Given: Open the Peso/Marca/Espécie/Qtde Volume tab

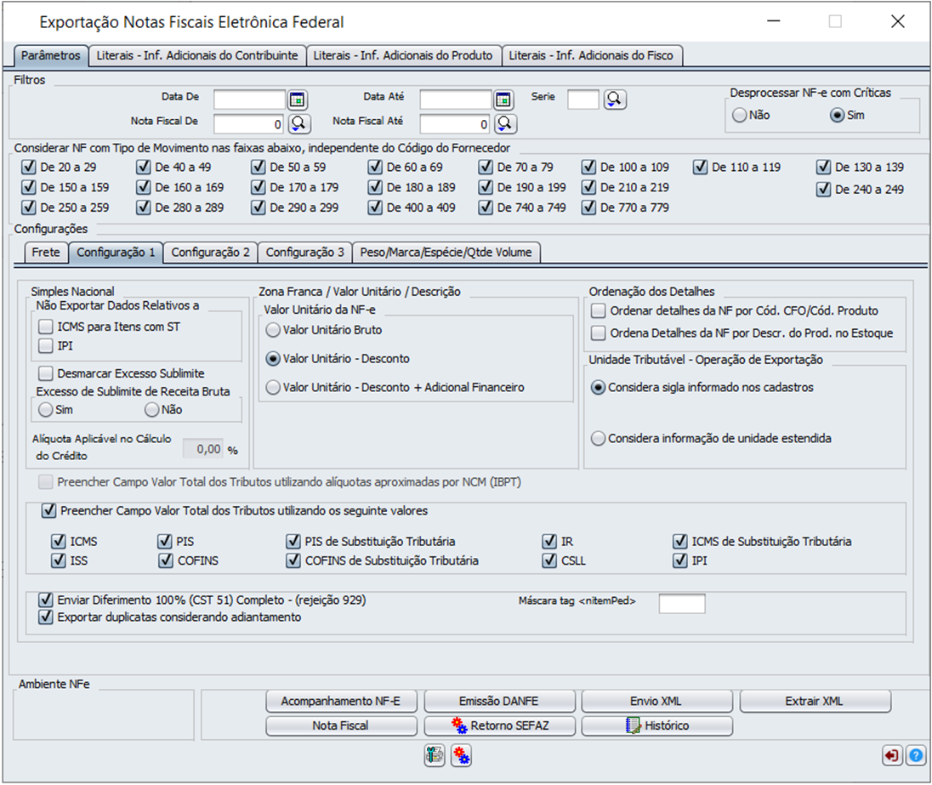Looking at the screenshot, I should point(446,252).
